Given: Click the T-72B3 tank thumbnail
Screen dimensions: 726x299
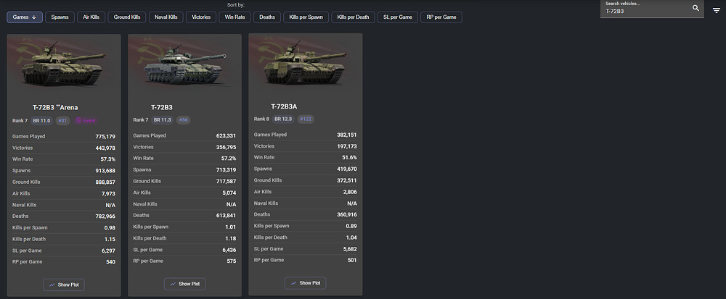Looking at the screenshot, I should click(x=184, y=63).
